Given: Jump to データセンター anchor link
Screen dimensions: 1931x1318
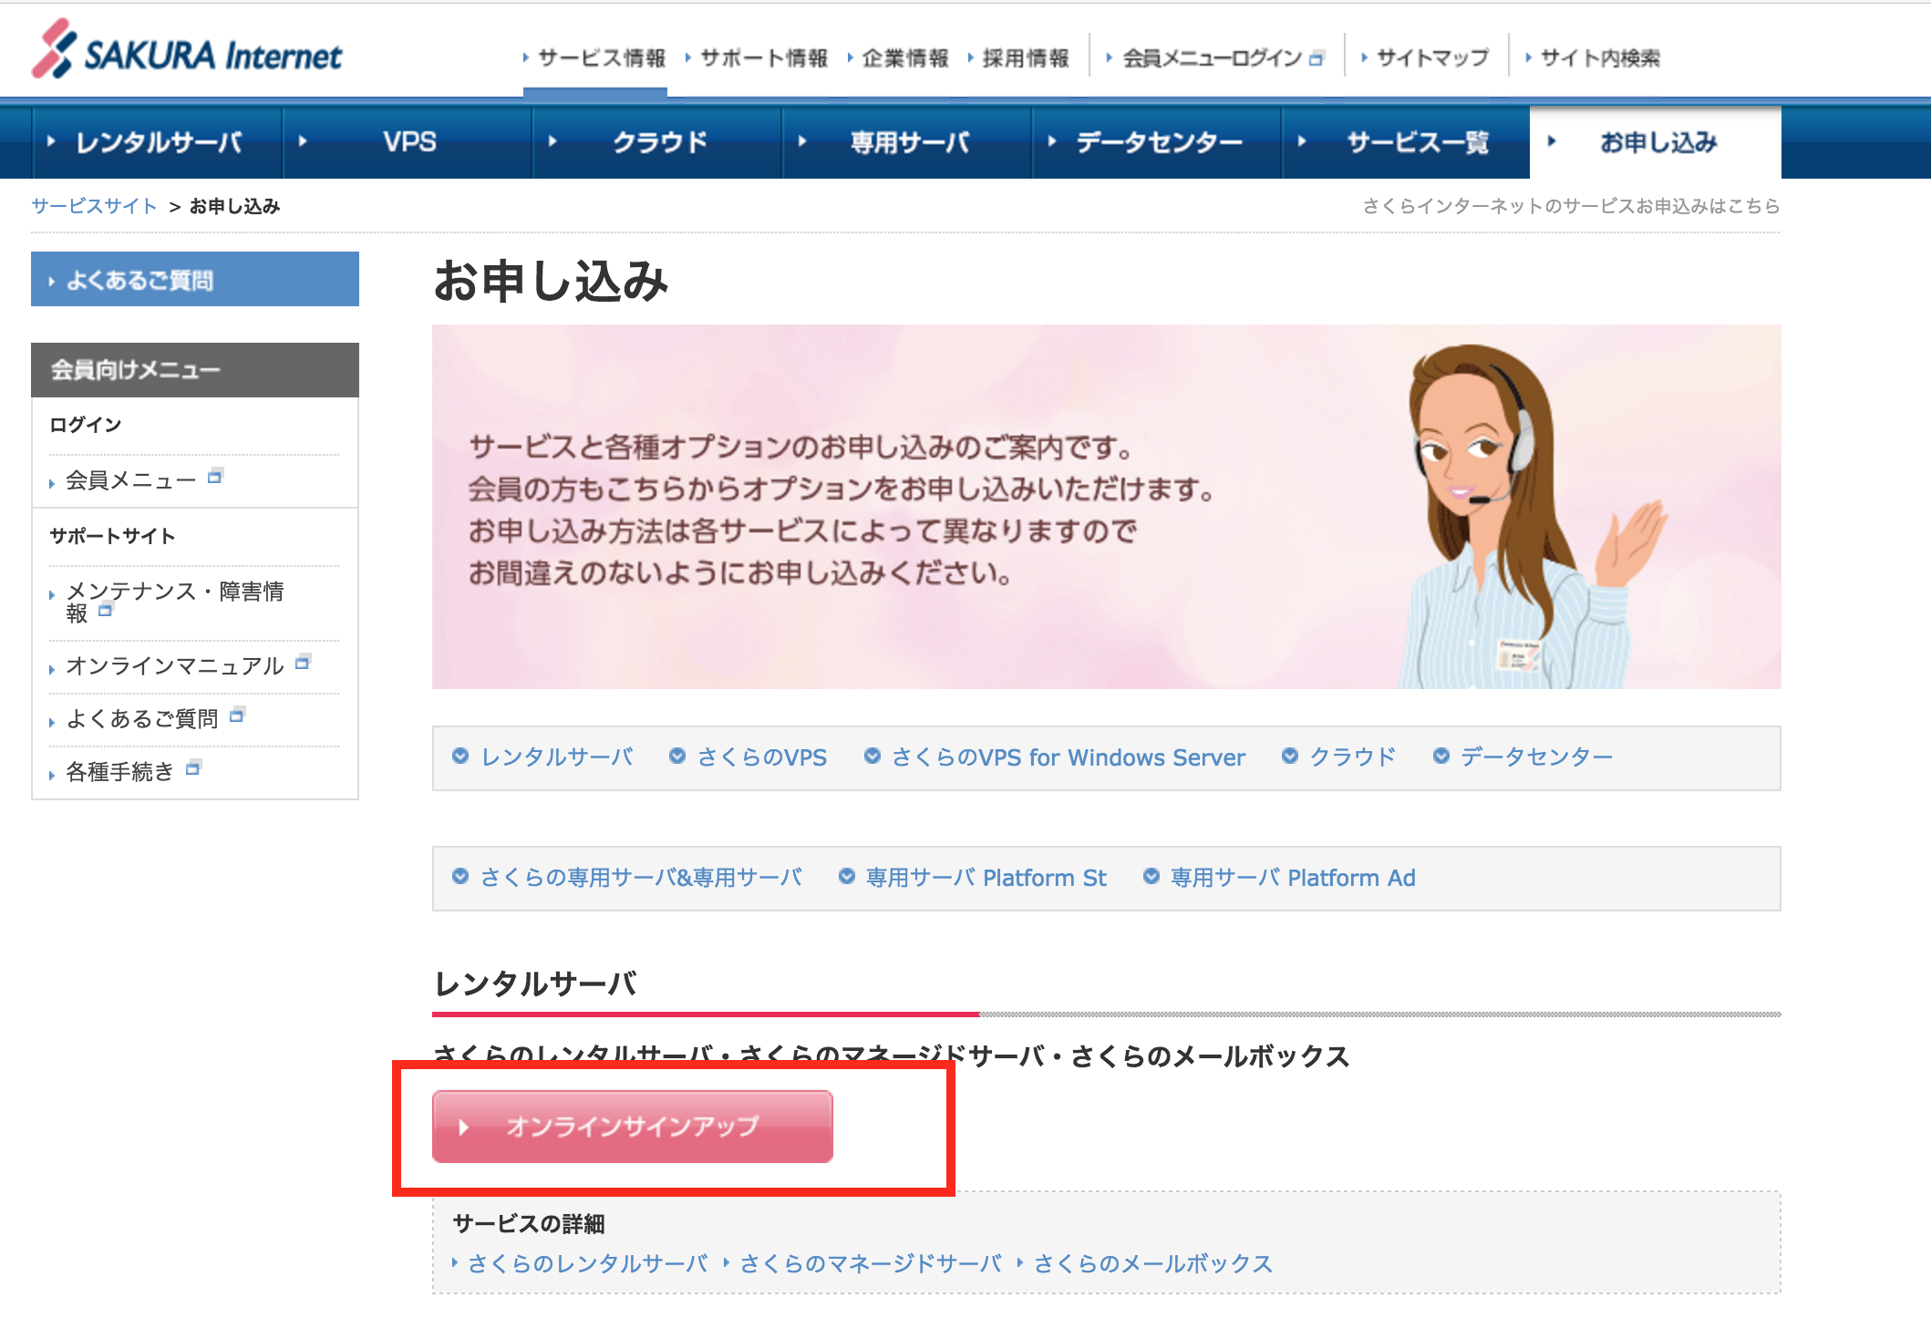Looking at the screenshot, I should click(1537, 757).
